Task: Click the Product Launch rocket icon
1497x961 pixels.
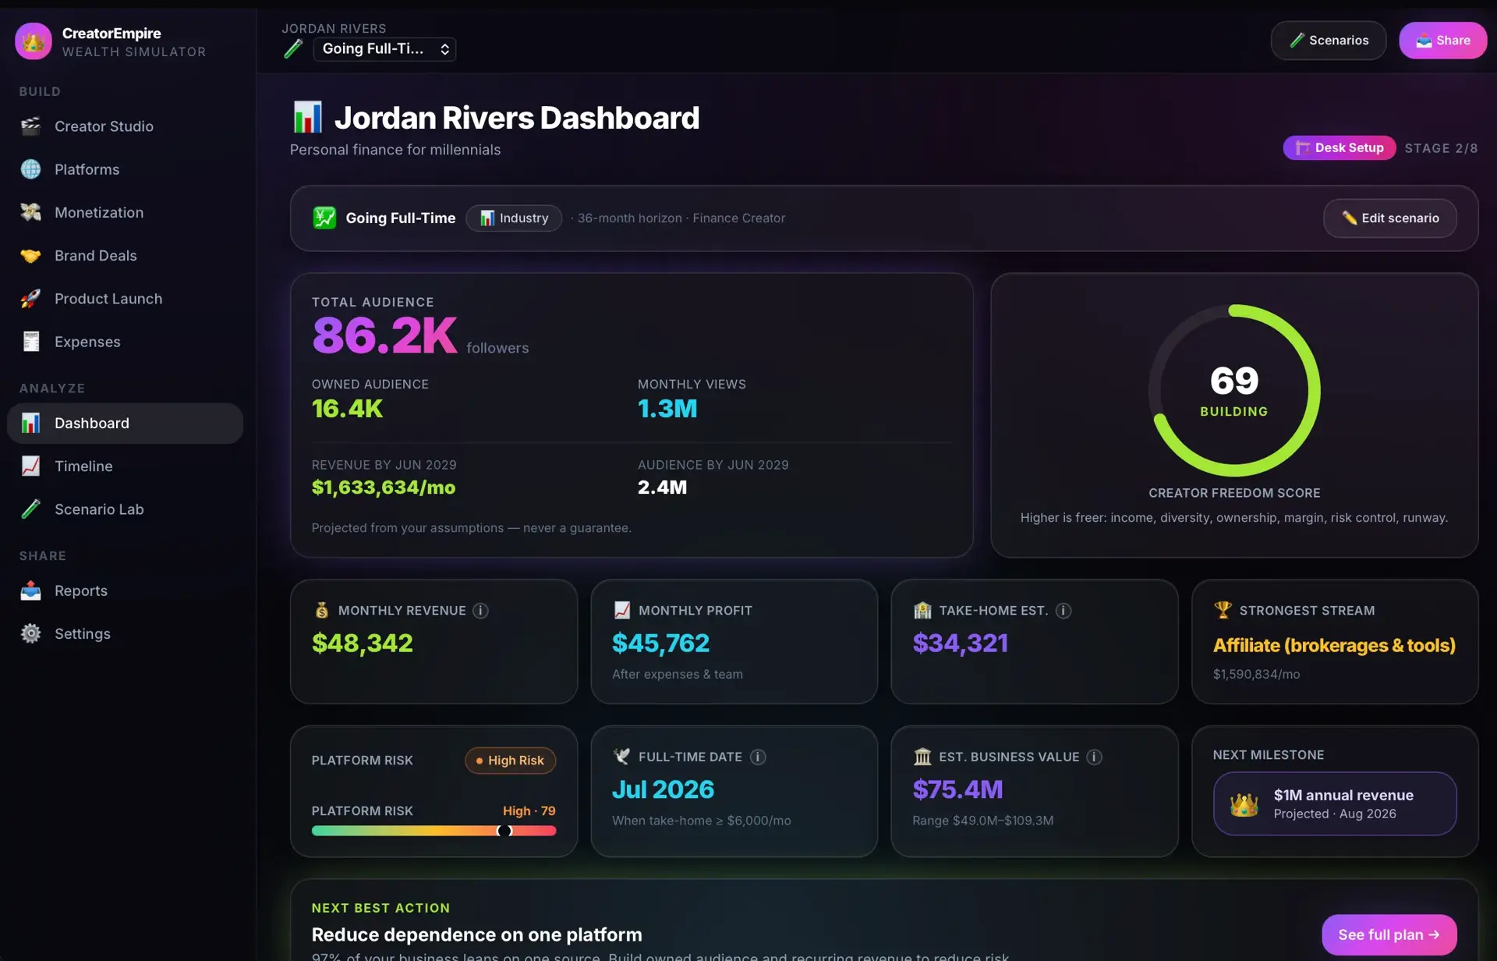Action: point(30,299)
